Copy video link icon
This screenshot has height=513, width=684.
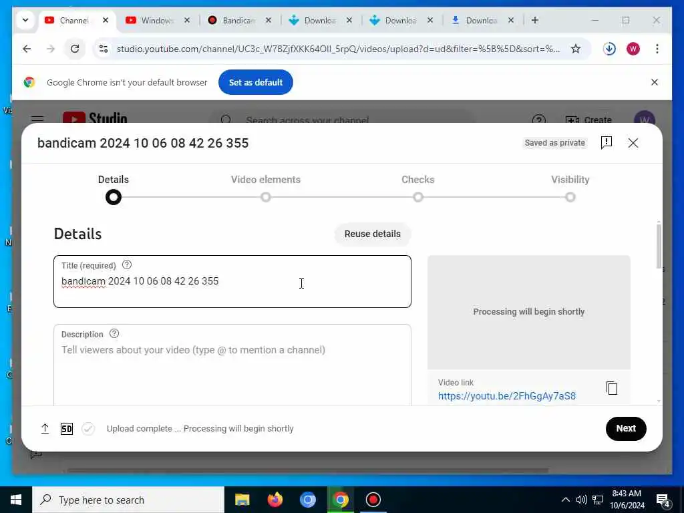[612, 388]
